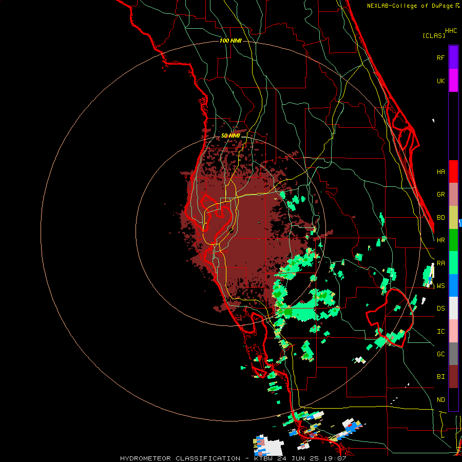The width and height of the screenshot is (462, 462).
Task: Click the HA legend label
Action: 440,172
